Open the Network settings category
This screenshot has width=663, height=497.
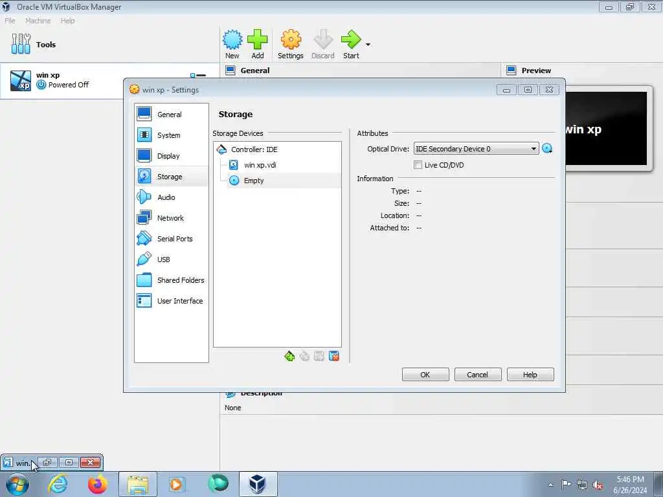pos(171,217)
